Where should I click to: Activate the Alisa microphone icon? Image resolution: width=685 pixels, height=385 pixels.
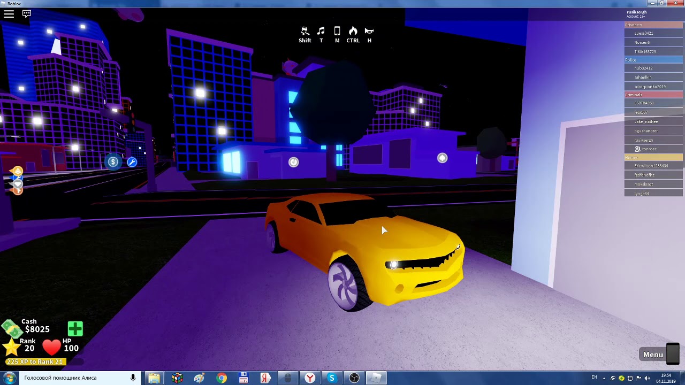tap(133, 378)
